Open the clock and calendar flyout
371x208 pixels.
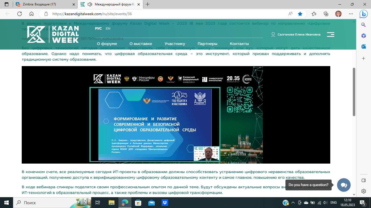[348, 203]
